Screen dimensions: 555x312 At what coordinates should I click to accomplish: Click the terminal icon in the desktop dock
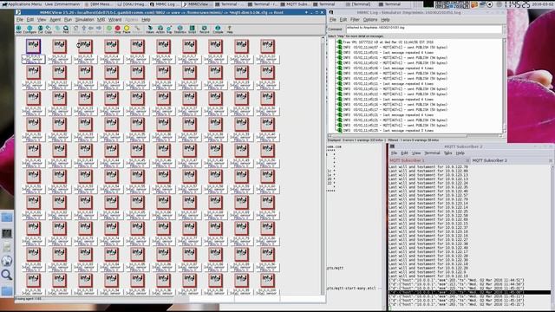pyautogui.click(x=7, y=233)
